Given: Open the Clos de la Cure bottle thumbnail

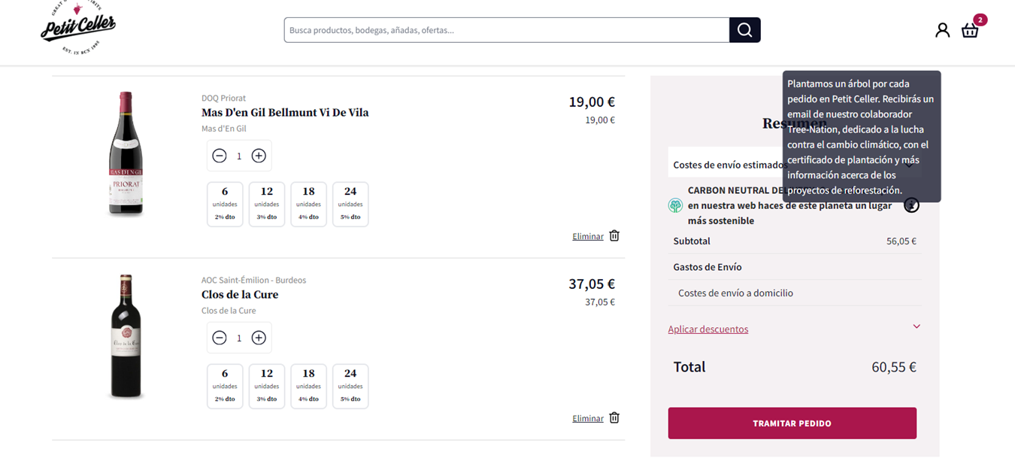Looking at the screenshot, I should point(126,336).
